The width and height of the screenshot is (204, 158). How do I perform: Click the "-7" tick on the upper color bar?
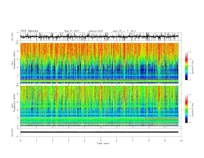[x=190, y=80]
